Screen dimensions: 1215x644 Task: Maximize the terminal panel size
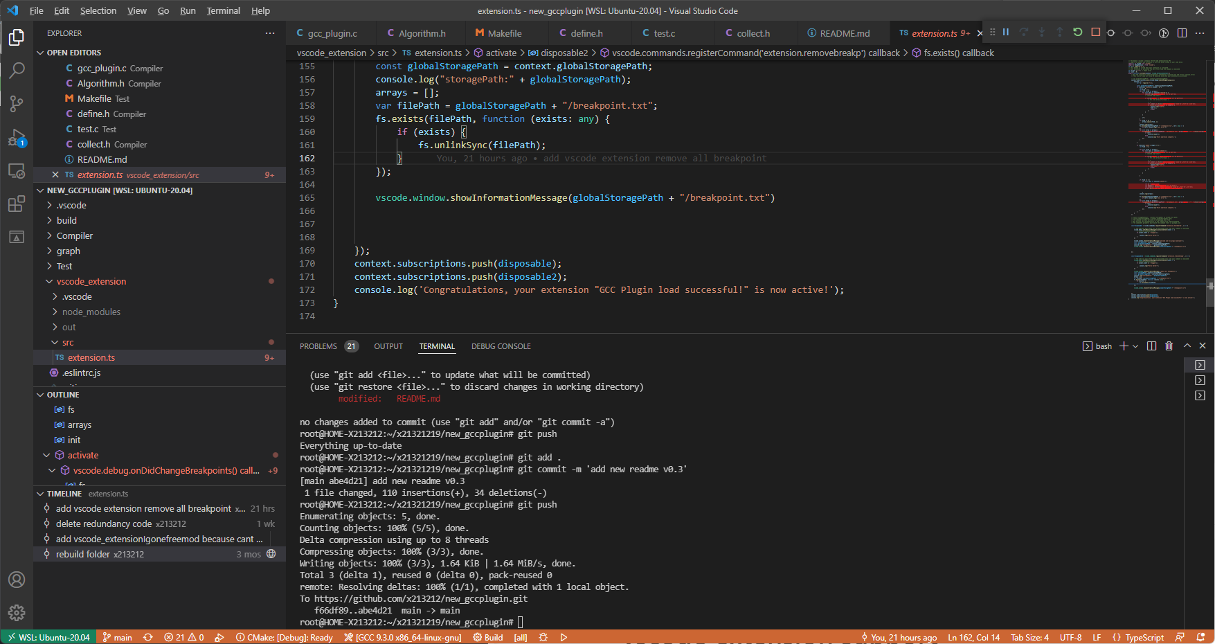[x=1187, y=346]
